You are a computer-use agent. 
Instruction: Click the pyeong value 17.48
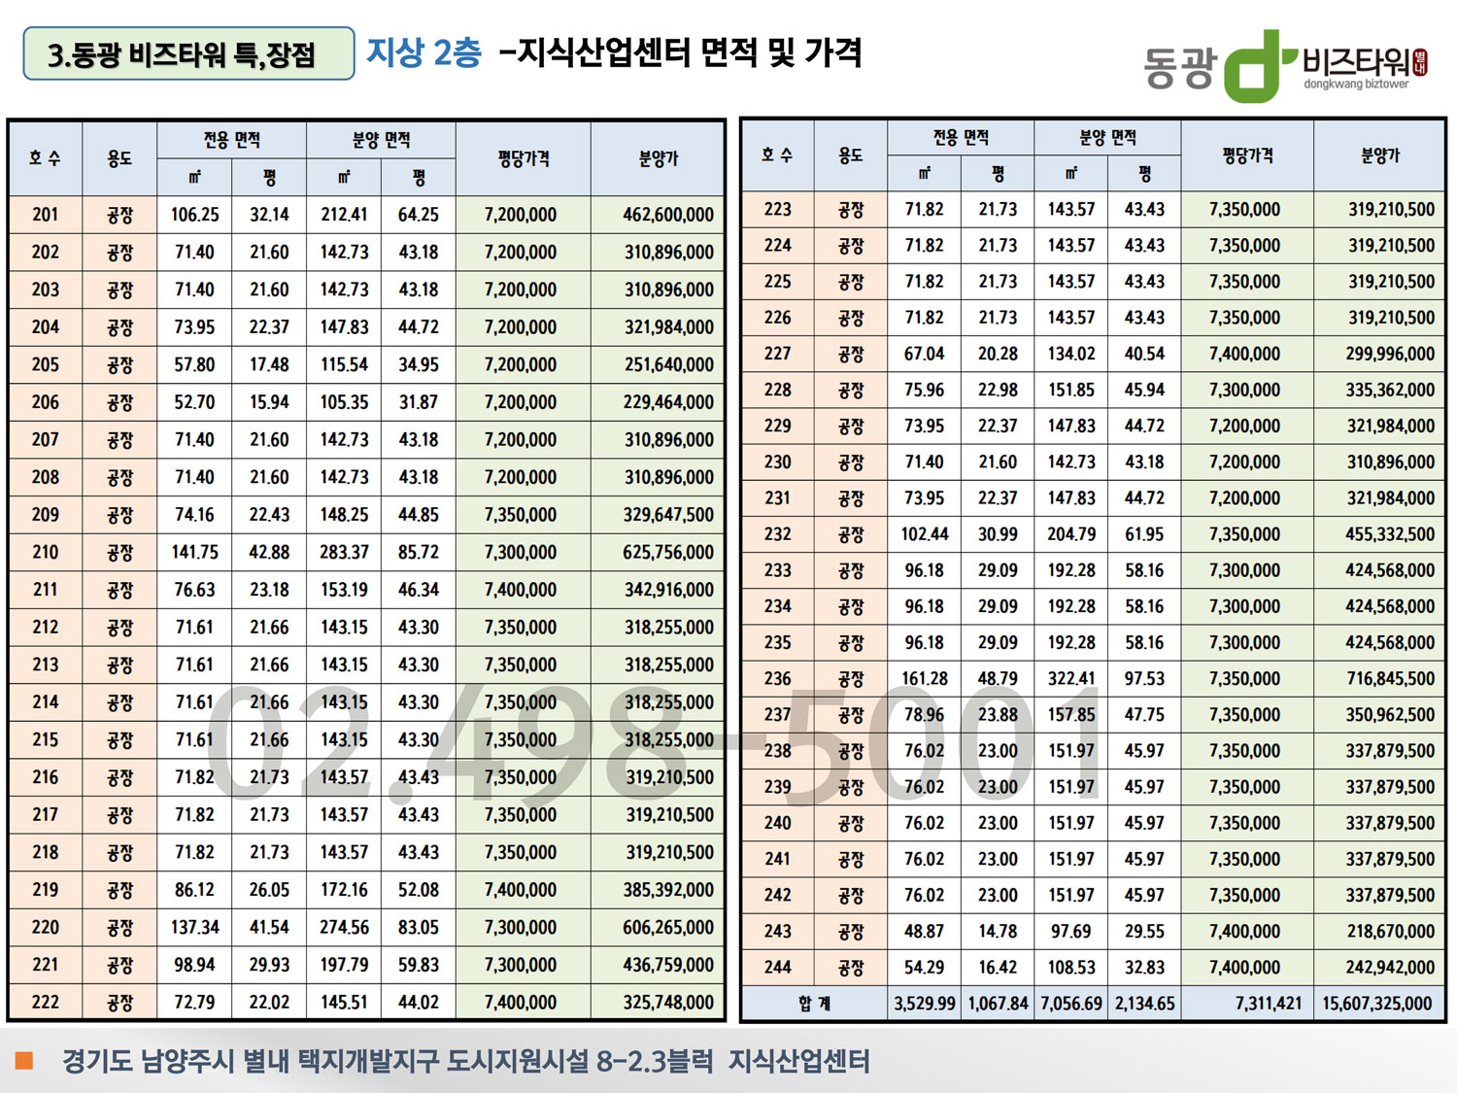click(269, 364)
